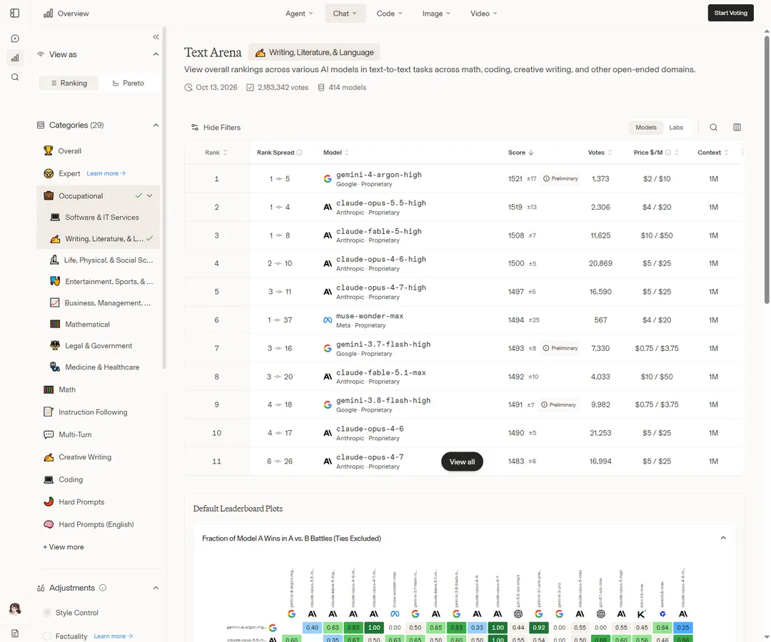This screenshot has width=771, height=642.
Task: Select the Overall trophy icon
Action: click(x=49, y=151)
